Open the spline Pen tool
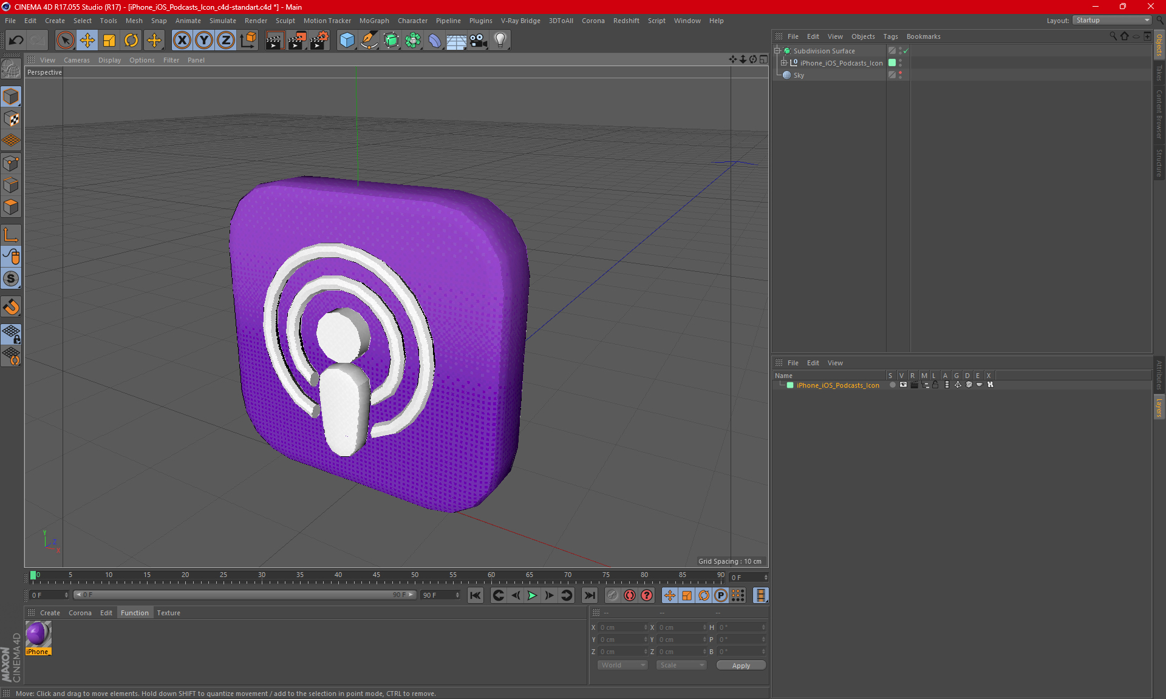The height and width of the screenshot is (699, 1166). tap(369, 41)
